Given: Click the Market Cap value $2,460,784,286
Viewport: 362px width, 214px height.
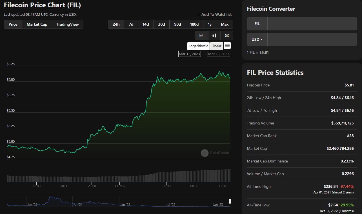Looking at the screenshot, I should point(340,148).
